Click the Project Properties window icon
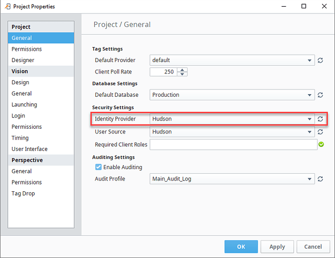 click(x=6, y=7)
